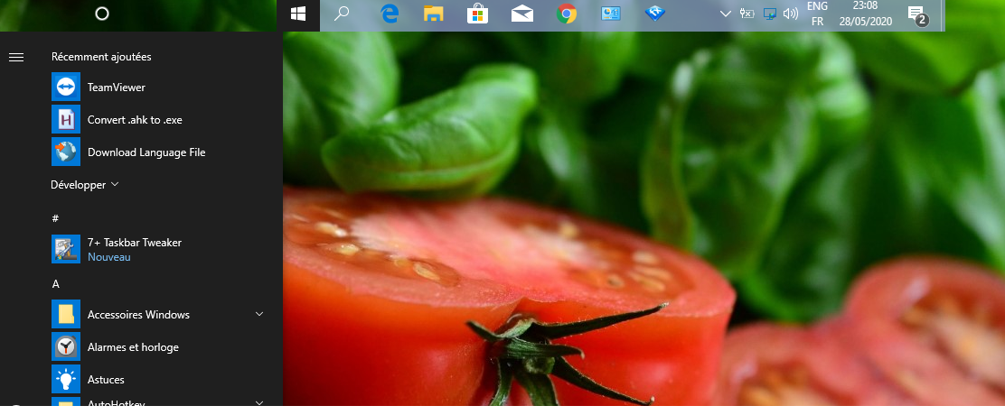Select Alarmes et horloge label
The width and height of the screenshot is (1005, 415).
click(x=134, y=347)
